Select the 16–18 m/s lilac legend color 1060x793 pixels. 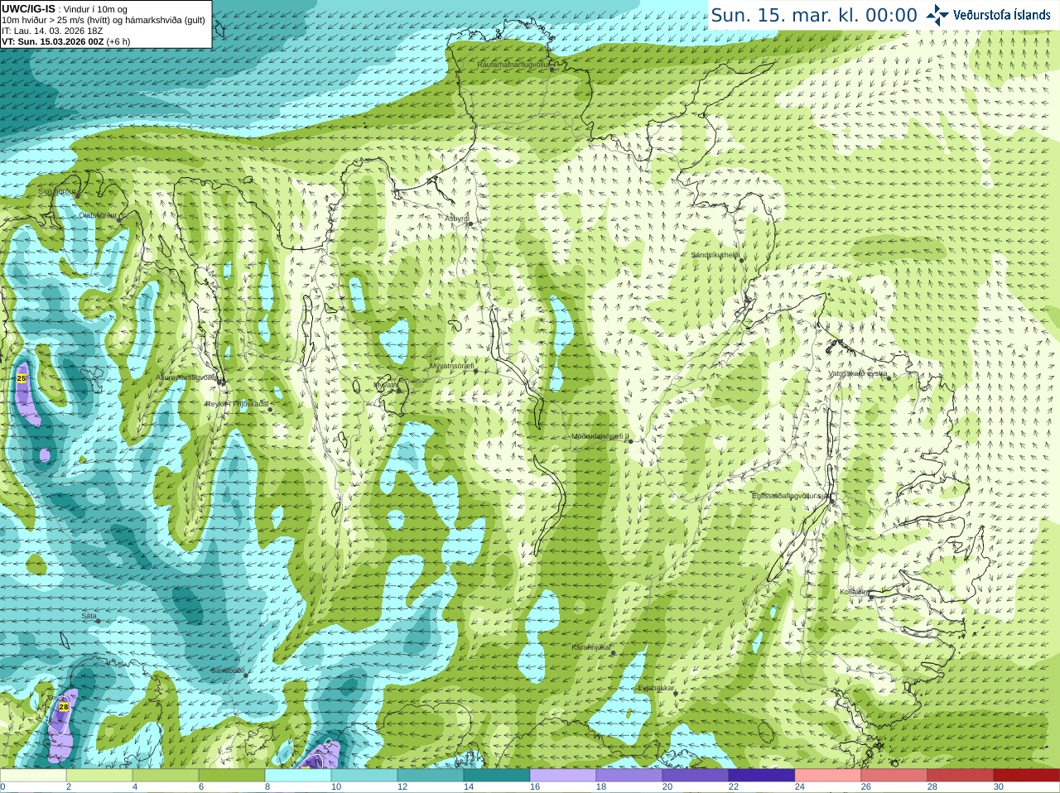point(563,776)
